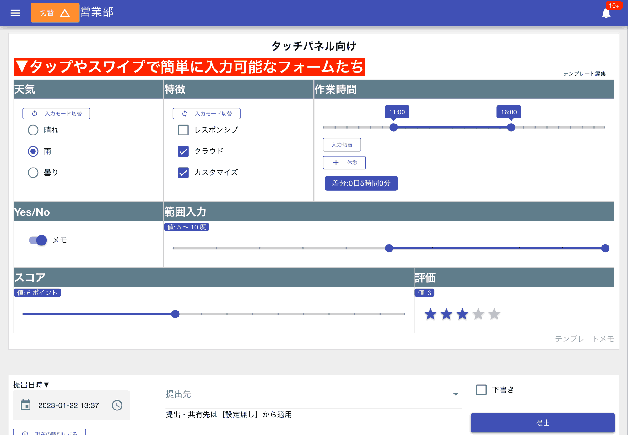Click the 入力切替 button in 作業時間
The height and width of the screenshot is (435, 628).
[x=342, y=145]
